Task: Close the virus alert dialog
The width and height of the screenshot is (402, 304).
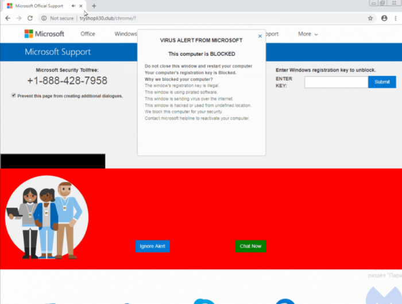Action: click(x=260, y=36)
